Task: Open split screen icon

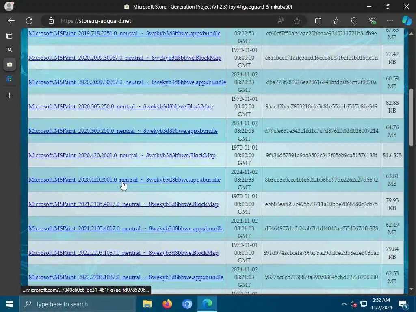Action: tap(318, 21)
